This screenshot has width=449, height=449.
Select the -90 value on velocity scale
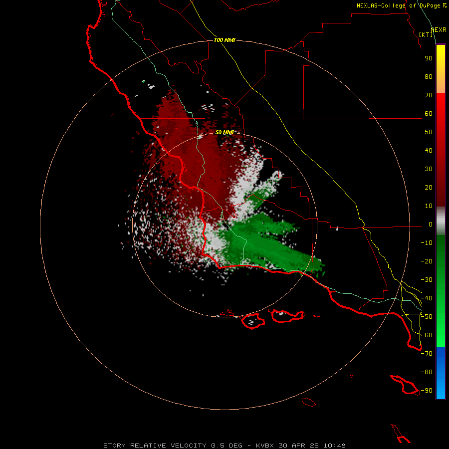point(427,391)
